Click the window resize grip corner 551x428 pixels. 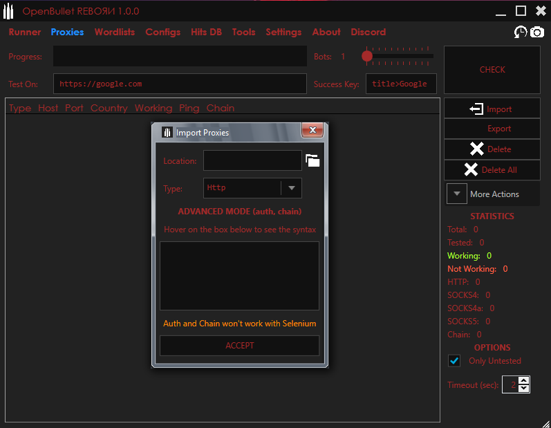click(545, 424)
